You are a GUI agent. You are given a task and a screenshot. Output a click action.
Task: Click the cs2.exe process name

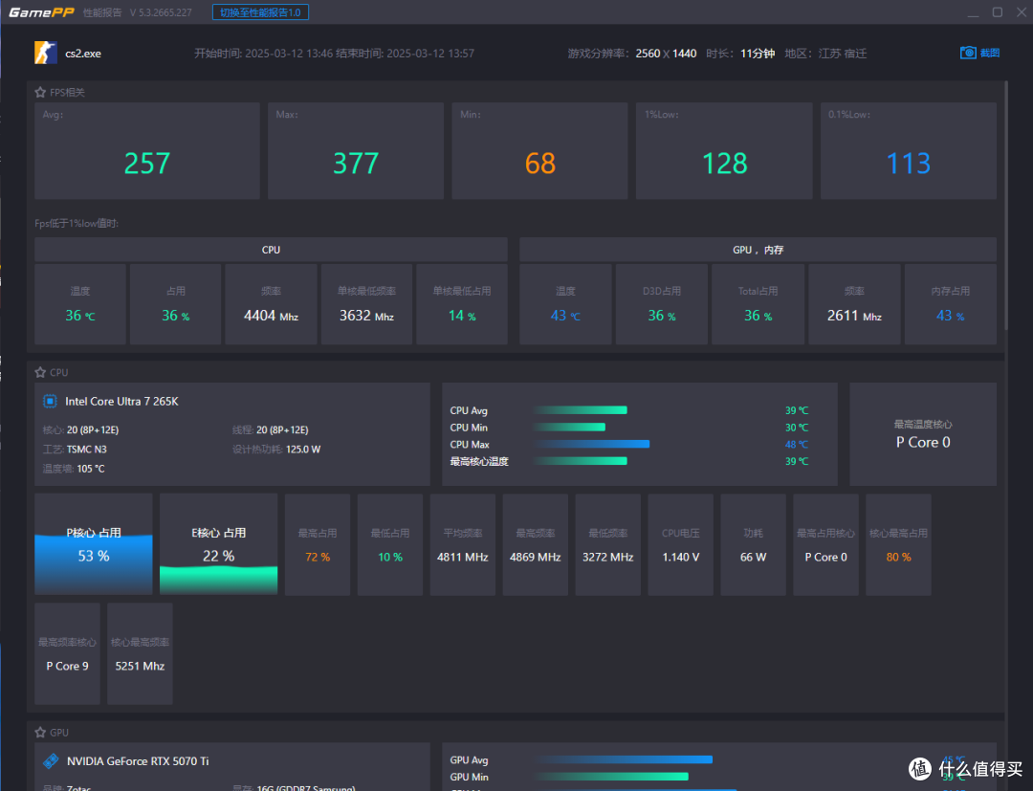[x=83, y=54]
